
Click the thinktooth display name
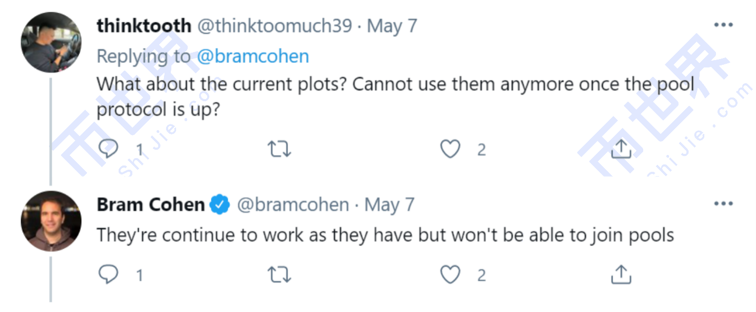coord(144,26)
